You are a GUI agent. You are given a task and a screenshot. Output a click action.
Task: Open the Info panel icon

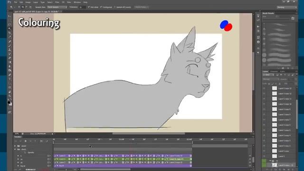point(258,42)
